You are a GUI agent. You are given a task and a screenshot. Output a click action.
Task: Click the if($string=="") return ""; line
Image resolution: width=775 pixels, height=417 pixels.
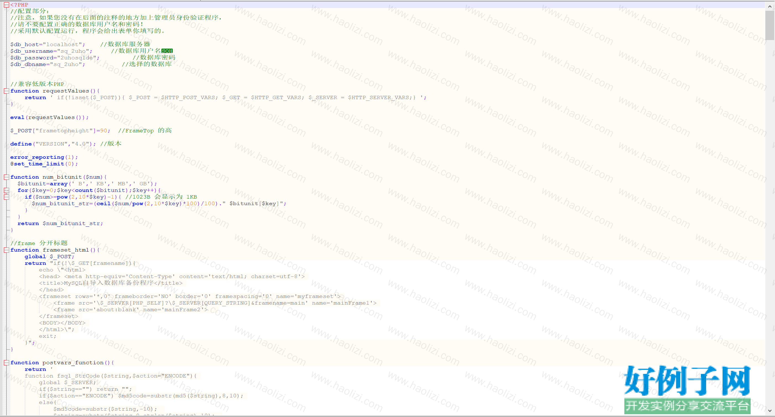coord(85,389)
